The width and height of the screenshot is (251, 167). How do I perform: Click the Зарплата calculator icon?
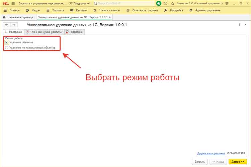coord(48,10)
